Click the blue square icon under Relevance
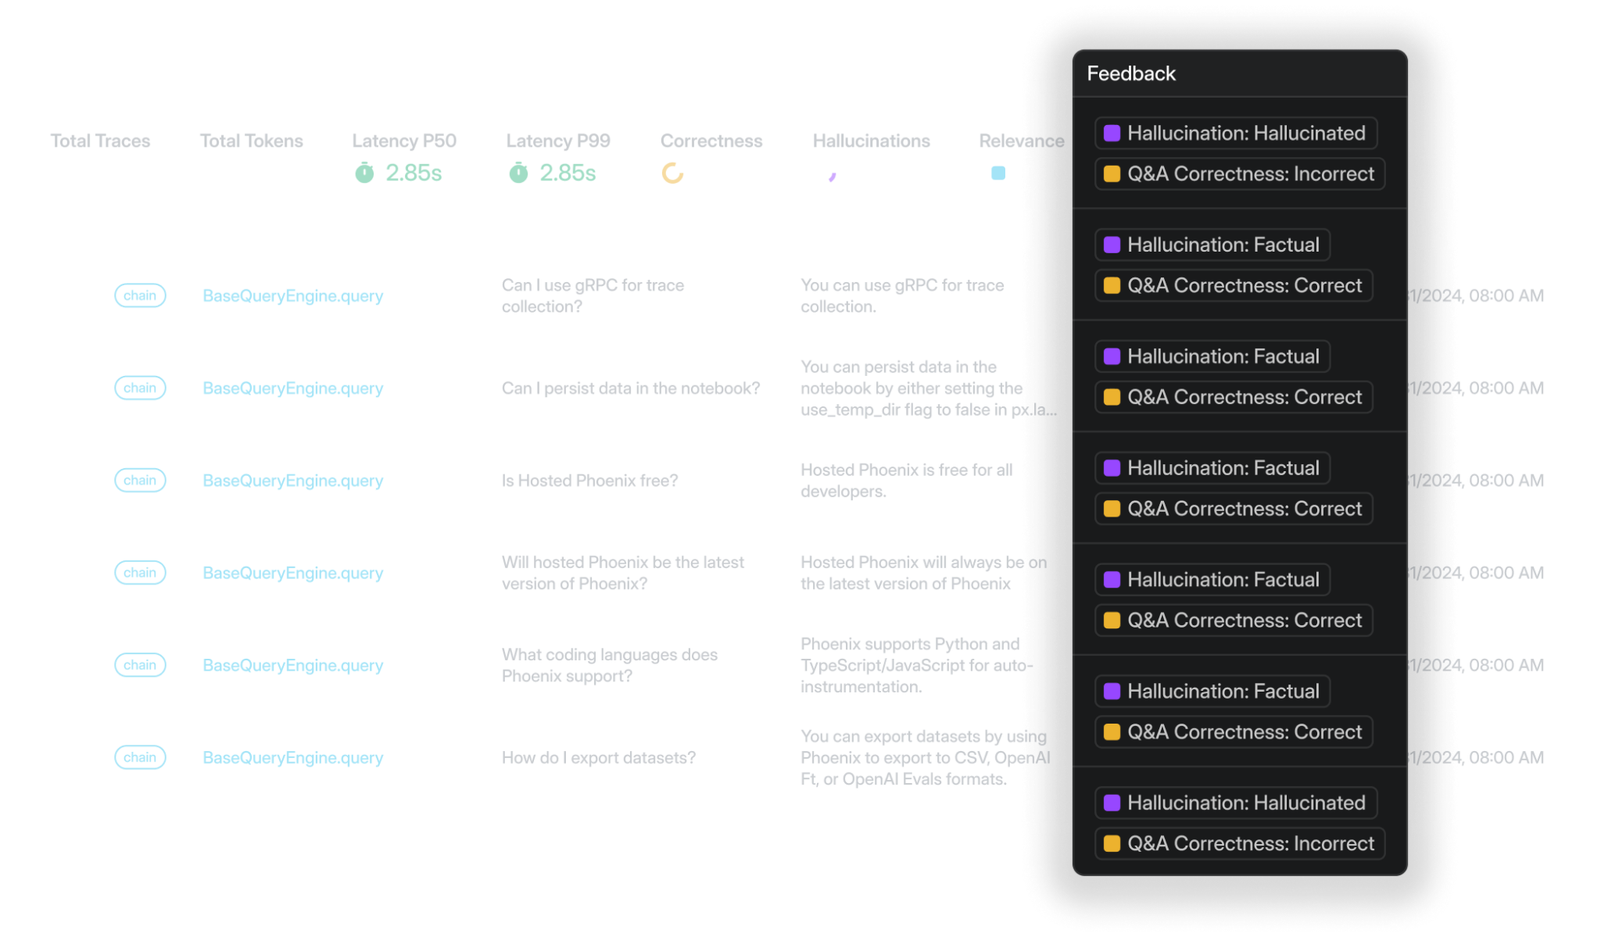The height and width of the screenshot is (937, 1601). (998, 173)
